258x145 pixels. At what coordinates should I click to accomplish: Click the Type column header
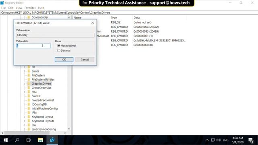(114, 18)
